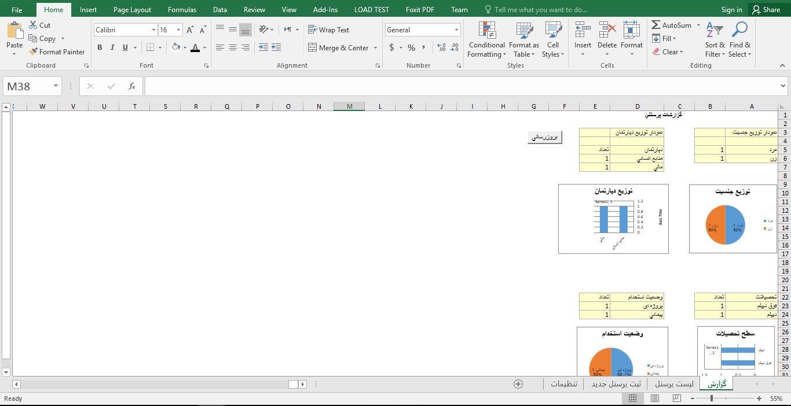Viewport: 791px width, 406px height.
Task: Expand the Calibri font name dropdown
Action: pos(153,30)
